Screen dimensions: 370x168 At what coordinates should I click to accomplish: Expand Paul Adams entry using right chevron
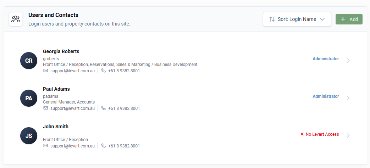click(x=348, y=98)
